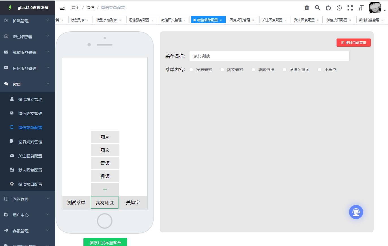Viewport: 388px width, 246px height.
Task: Select the 音频 submenu item
Action: tap(105, 163)
